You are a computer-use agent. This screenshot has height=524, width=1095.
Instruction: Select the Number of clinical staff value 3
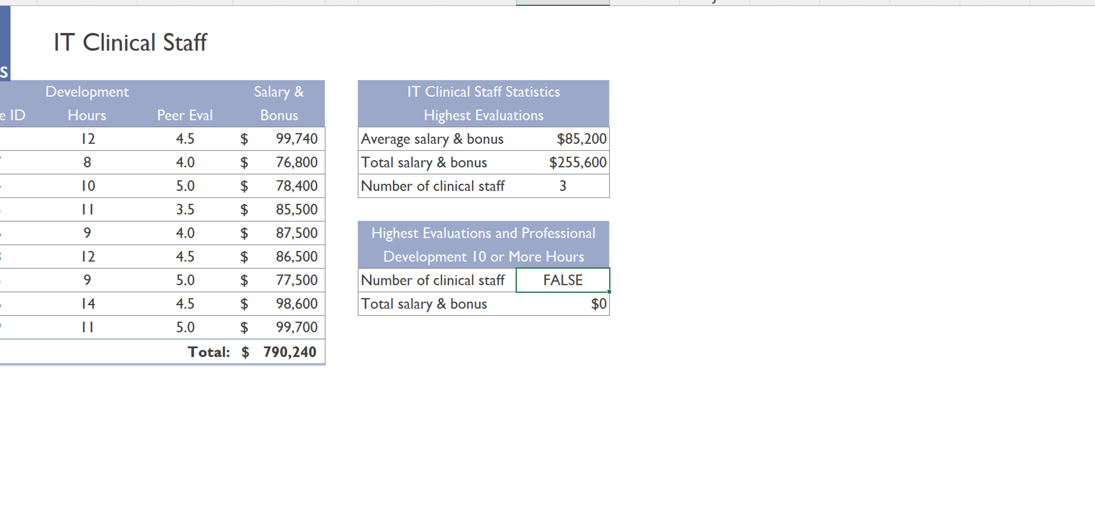point(562,186)
